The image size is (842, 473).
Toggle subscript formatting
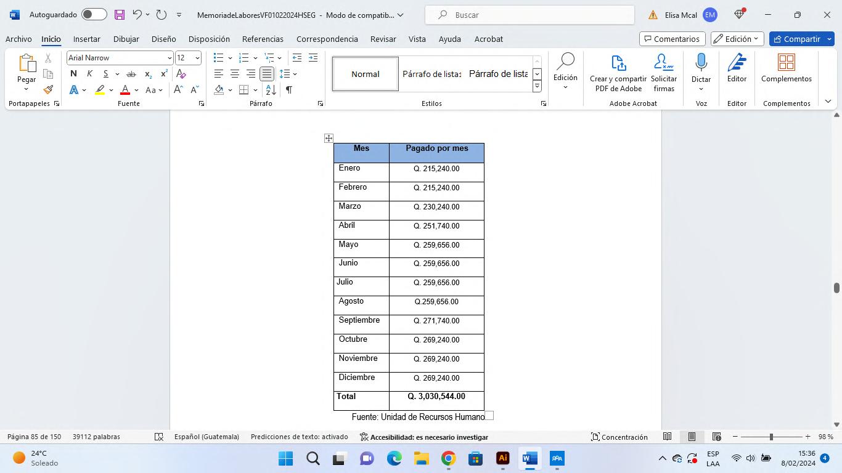[148, 74]
